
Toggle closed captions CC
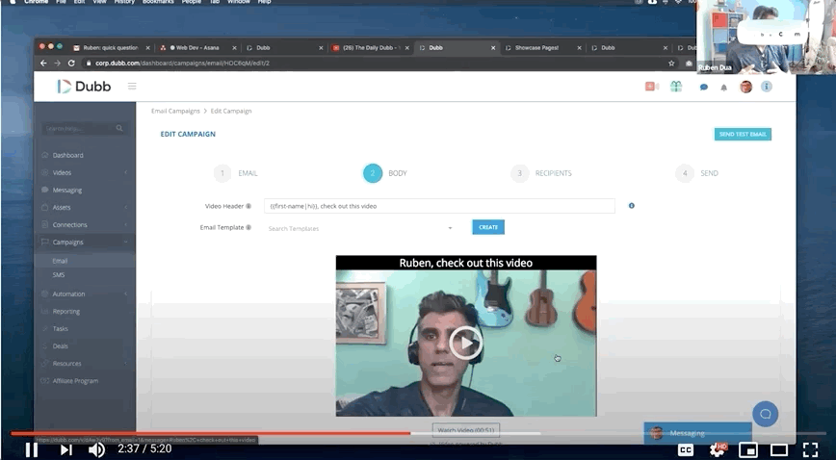685,449
